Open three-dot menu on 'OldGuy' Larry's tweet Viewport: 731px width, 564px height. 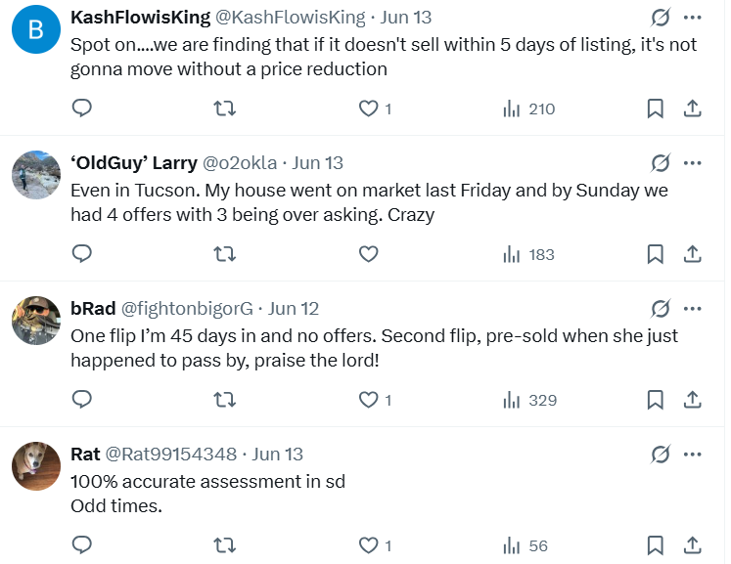pos(692,163)
